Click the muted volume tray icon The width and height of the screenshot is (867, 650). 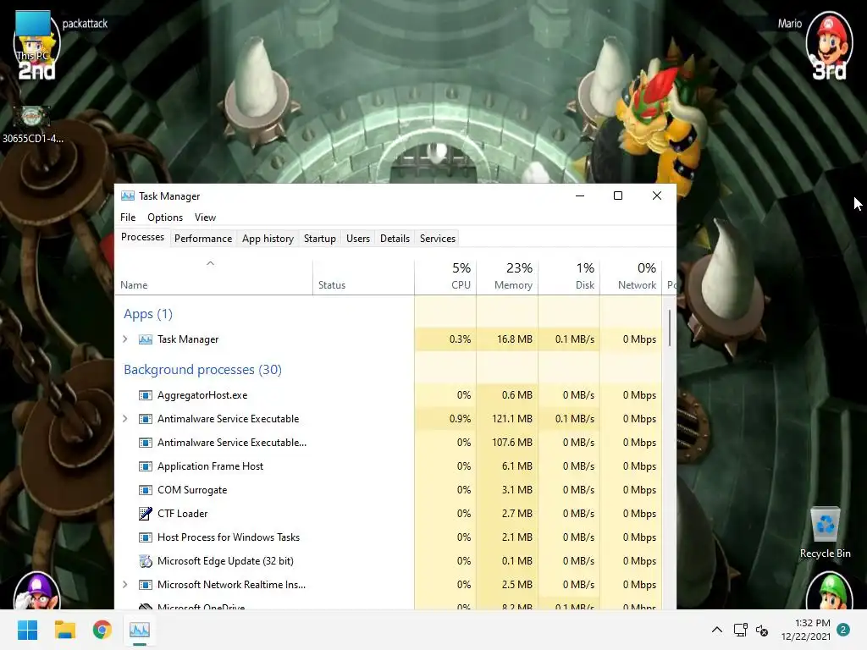(762, 630)
